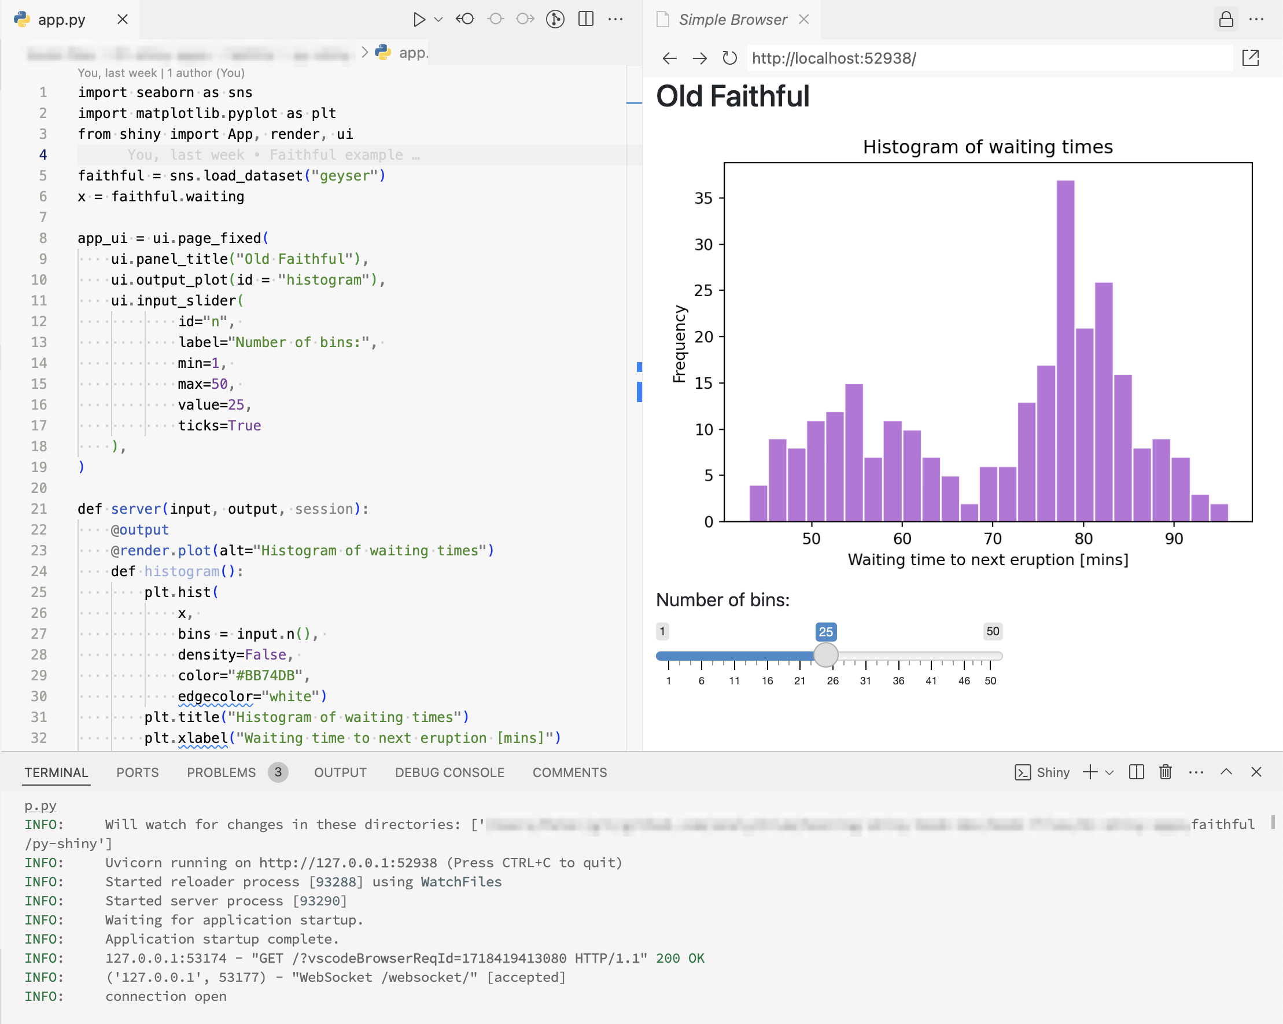Open the lock icon in Simple Browser

point(1225,20)
